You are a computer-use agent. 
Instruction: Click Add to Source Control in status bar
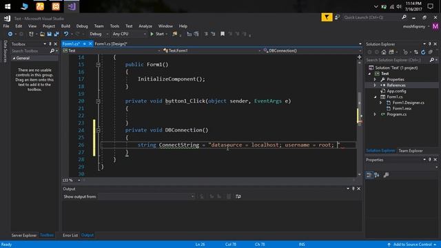[x=412, y=245]
